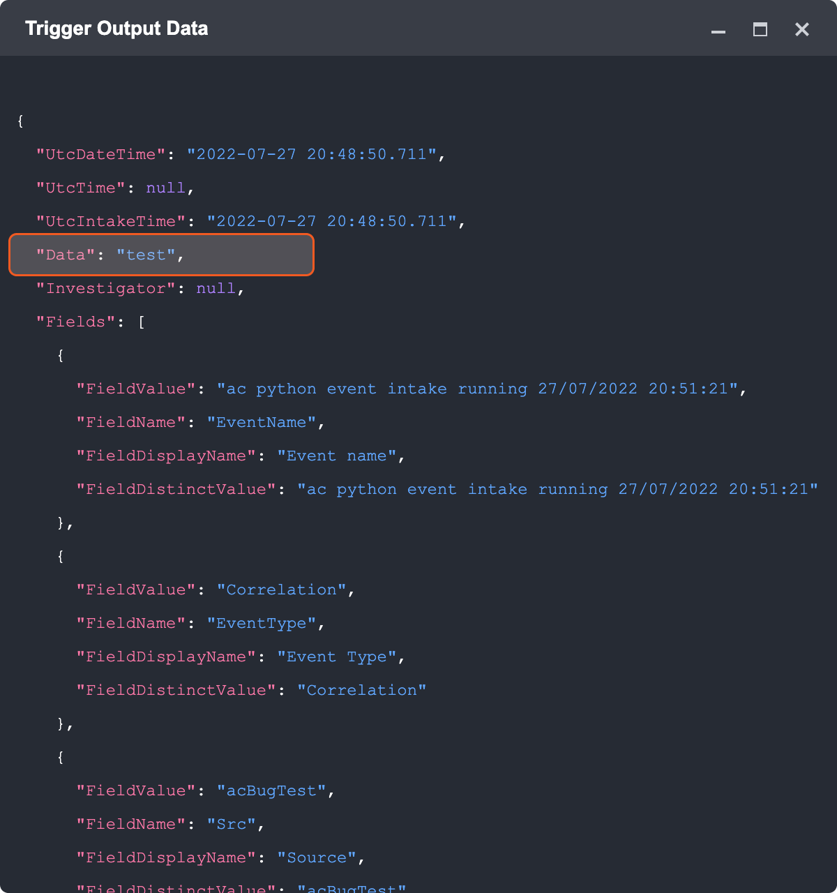The height and width of the screenshot is (893, 837).
Task: Select the "acBugTest" FieldValue string
Action: tap(271, 790)
